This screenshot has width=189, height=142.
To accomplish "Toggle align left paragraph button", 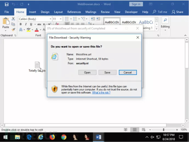I will [x=67, y=24].
